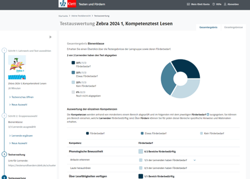
Task: Click swatch beside 1/3 der Lernenden haben Förderbedarf
Action: 141,160
